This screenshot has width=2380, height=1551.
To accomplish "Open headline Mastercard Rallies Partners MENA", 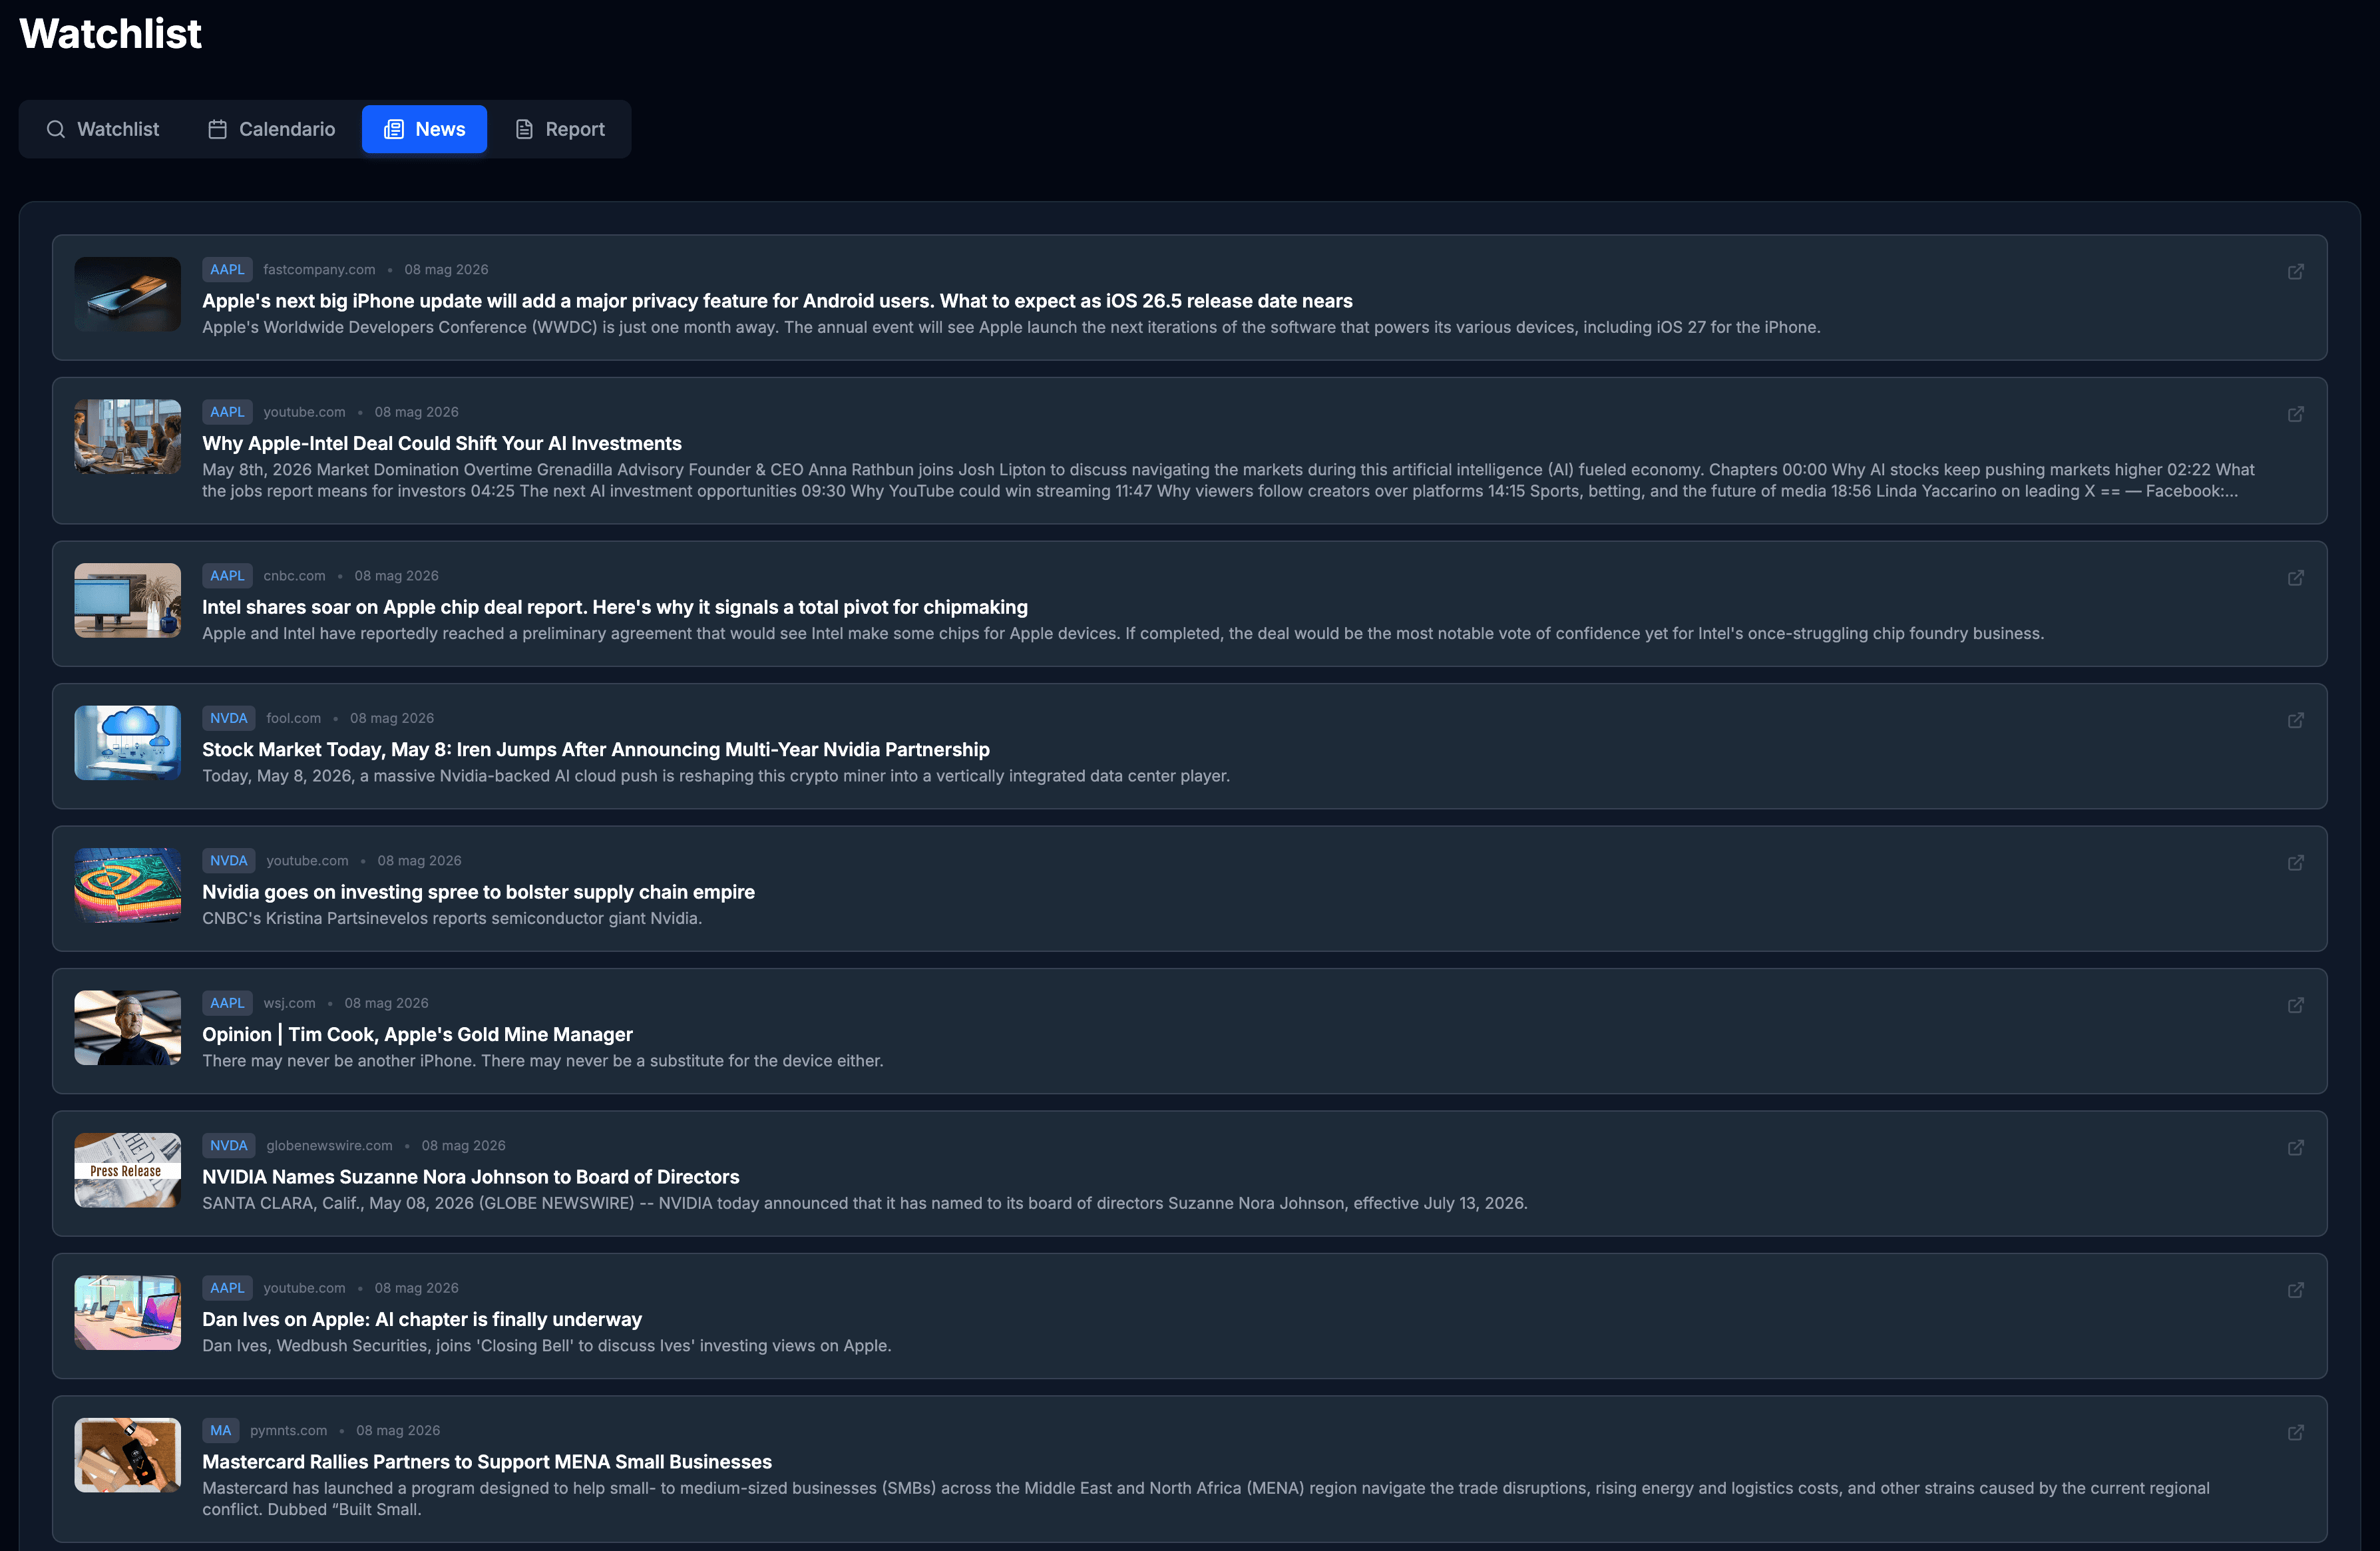I will click(x=487, y=1462).
